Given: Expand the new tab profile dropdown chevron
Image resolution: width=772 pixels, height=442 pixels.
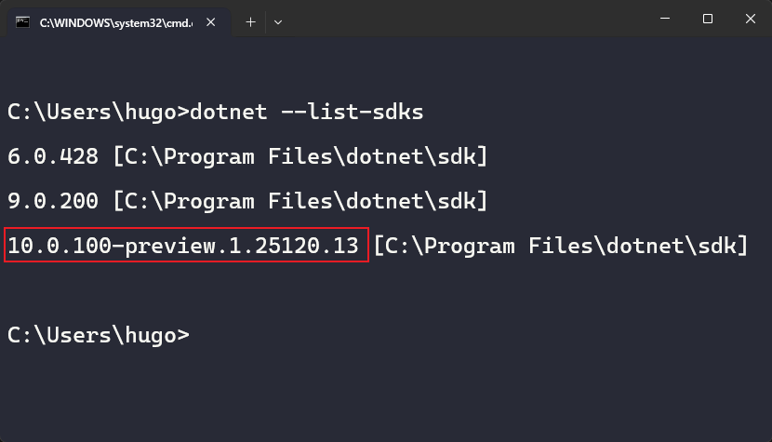Looking at the screenshot, I should click(x=278, y=21).
